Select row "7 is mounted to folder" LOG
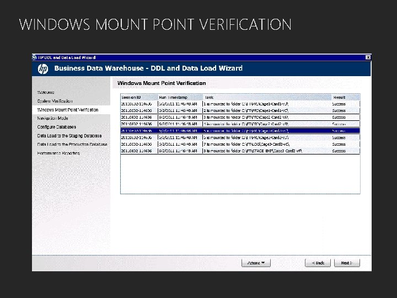The image size is (397, 298). pyautogui.click(x=240, y=144)
